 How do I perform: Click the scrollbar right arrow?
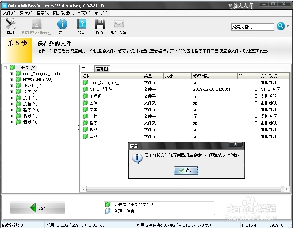pyautogui.click(x=287, y=189)
